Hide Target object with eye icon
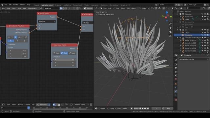The height and width of the screenshot is (118, 210). (205, 19)
